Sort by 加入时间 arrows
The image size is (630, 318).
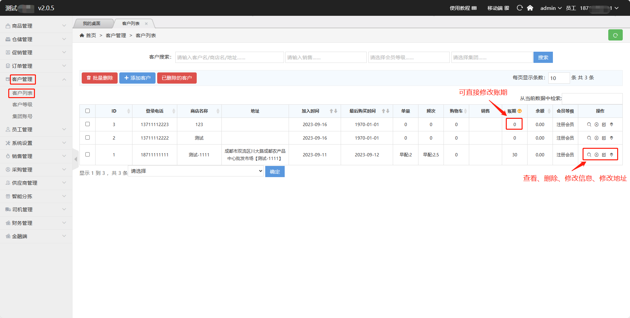click(x=333, y=111)
